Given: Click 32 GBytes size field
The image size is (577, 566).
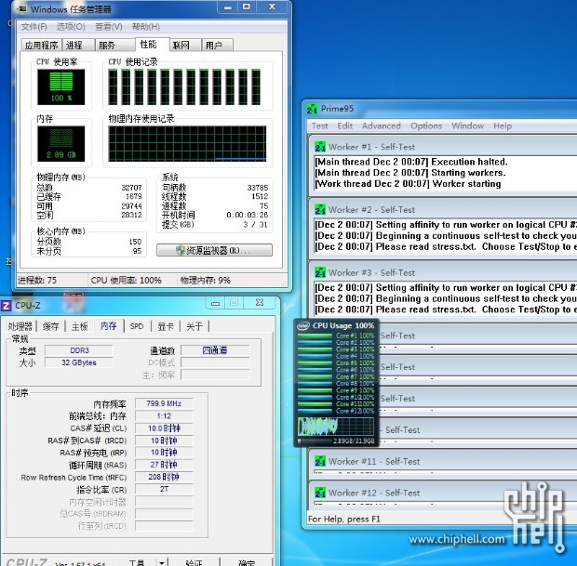Looking at the screenshot, I should (x=79, y=362).
